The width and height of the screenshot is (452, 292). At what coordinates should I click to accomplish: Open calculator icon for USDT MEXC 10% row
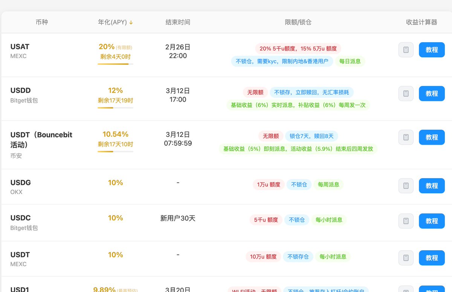point(406,258)
